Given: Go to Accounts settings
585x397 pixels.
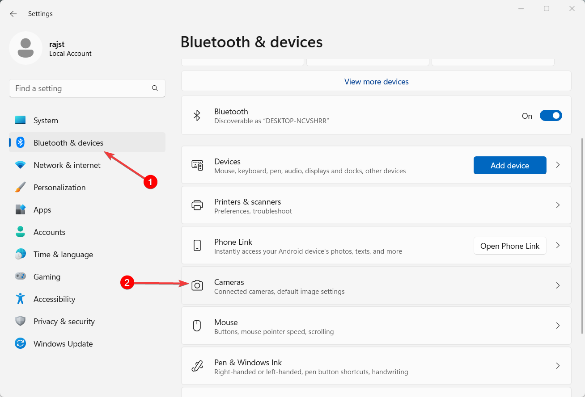Looking at the screenshot, I should pos(87,232).
